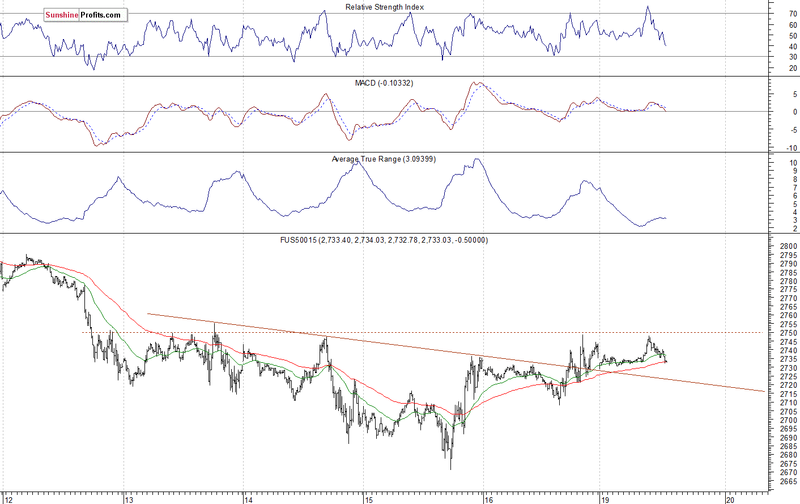The width and height of the screenshot is (800, 504).
Task: Click the 2750 price axis label
Action: coord(788,333)
